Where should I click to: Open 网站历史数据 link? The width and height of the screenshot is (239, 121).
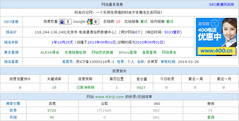click(x=102, y=52)
